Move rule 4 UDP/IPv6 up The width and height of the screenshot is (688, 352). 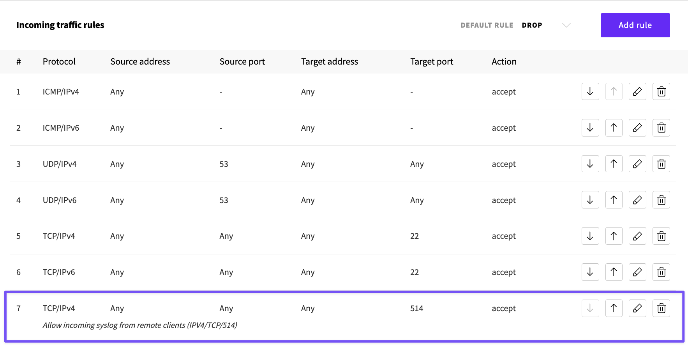tap(614, 200)
